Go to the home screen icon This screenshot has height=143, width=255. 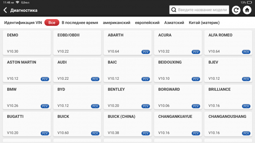pos(247,10)
